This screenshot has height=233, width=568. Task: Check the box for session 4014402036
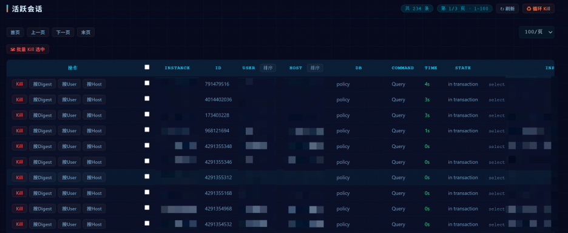[147, 98]
